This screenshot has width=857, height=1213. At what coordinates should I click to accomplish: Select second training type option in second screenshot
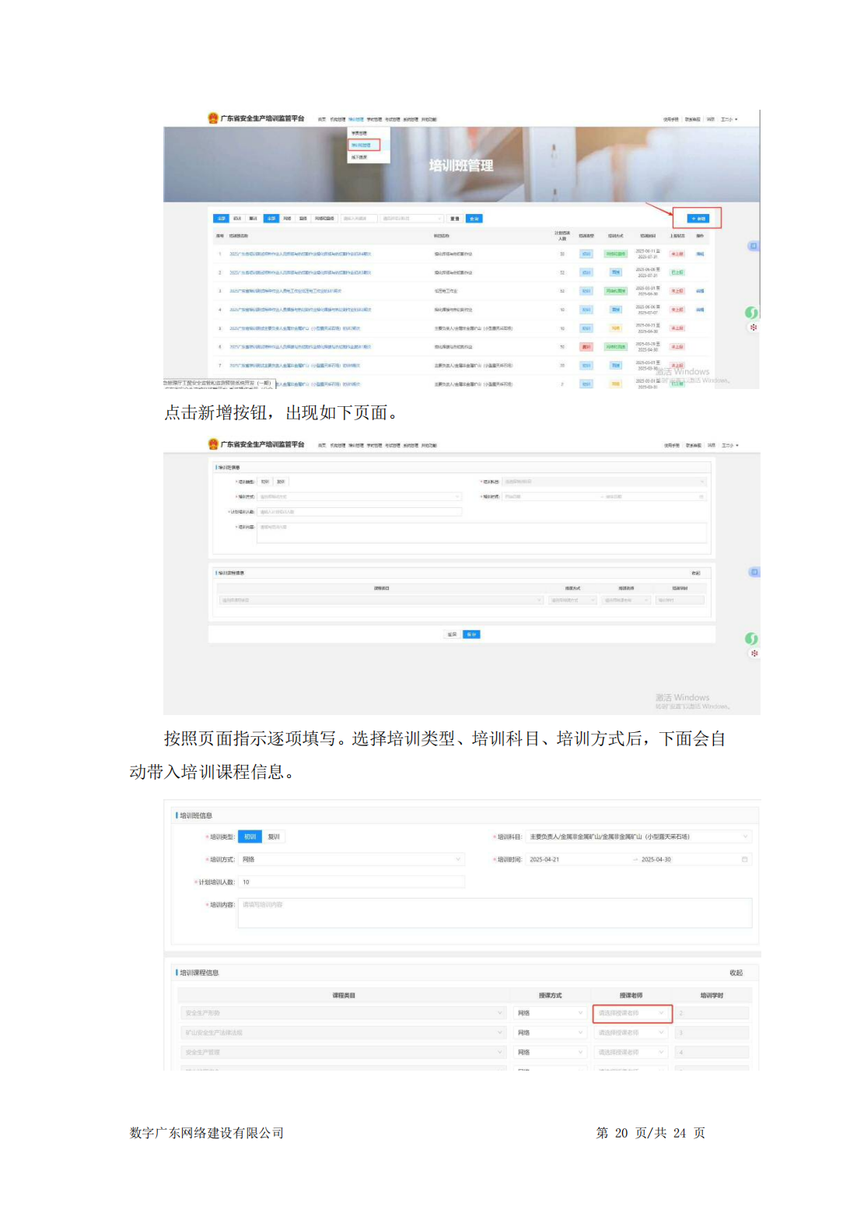(281, 482)
